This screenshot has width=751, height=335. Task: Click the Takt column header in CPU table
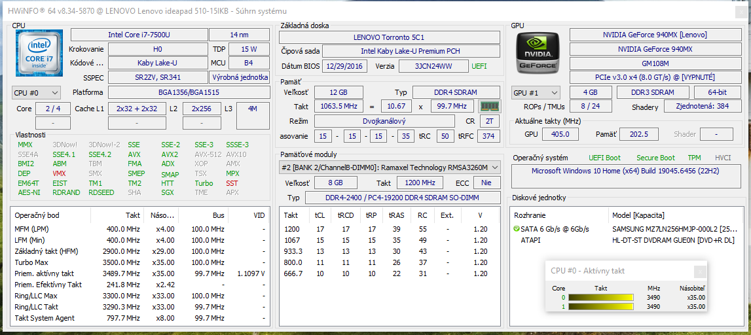point(117,215)
